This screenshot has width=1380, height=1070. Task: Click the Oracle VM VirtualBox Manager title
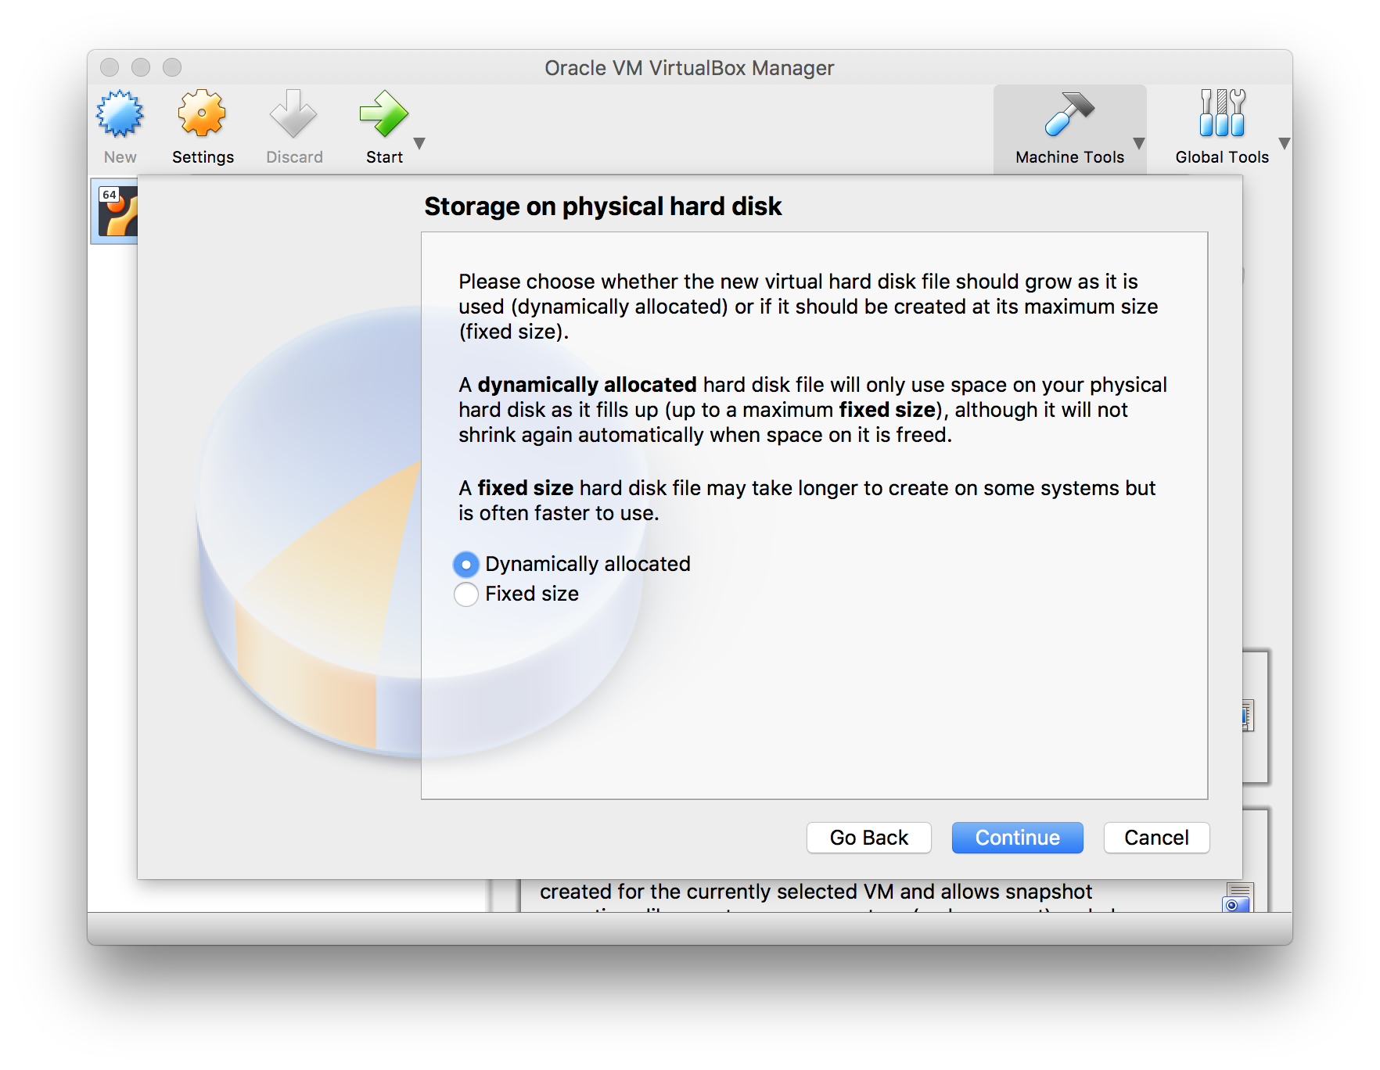click(689, 68)
